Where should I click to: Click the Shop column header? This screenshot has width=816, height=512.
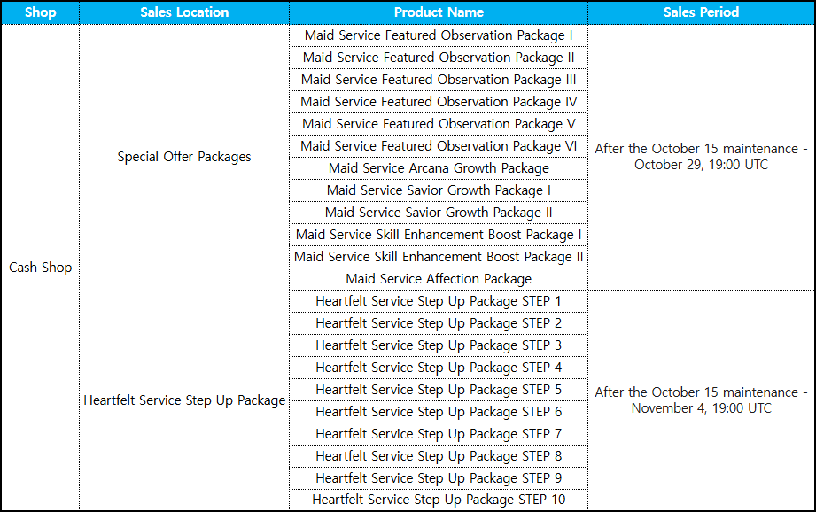(40, 12)
